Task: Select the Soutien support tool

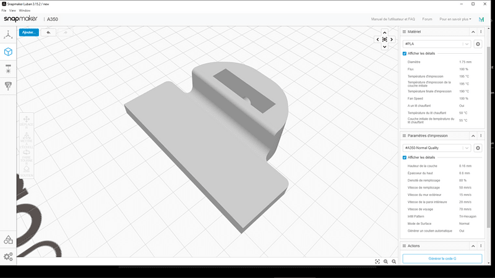Action: pyautogui.click(x=27, y=172)
